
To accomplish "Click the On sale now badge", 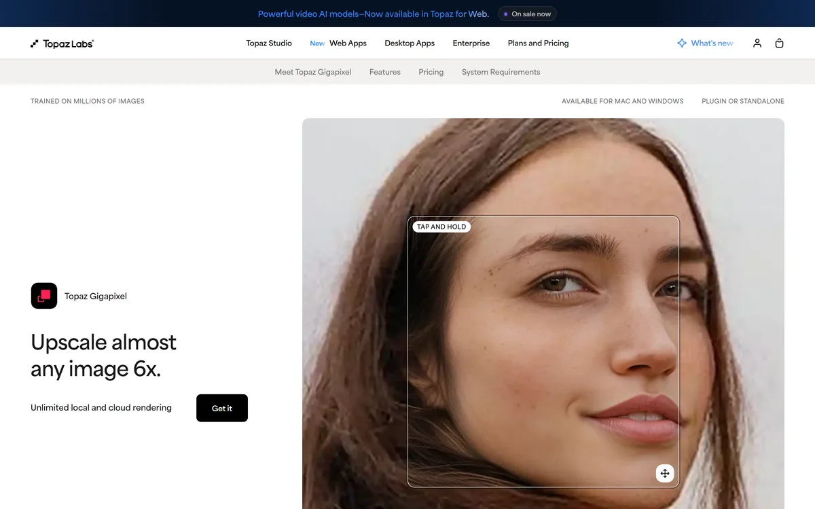I will 528,14.
